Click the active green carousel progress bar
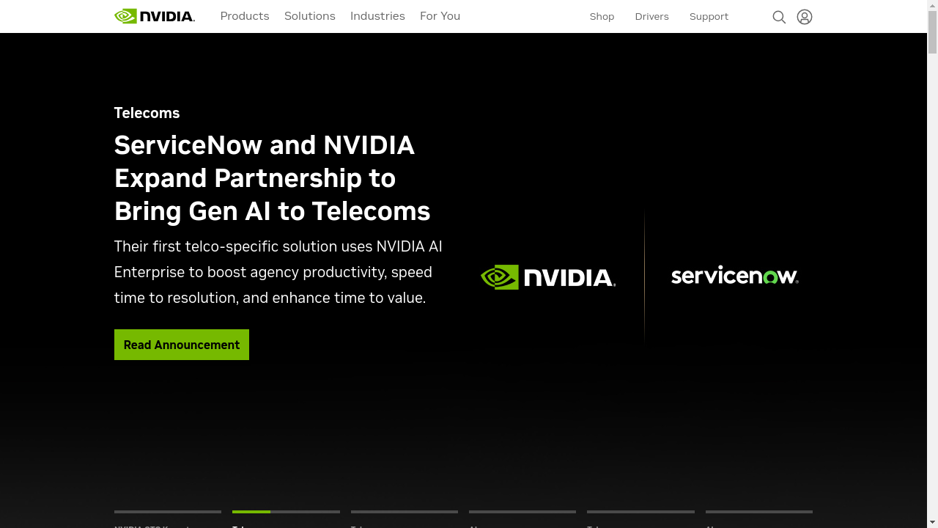The width and height of the screenshot is (938, 528). pyautogui.click(x=251, y=512)
